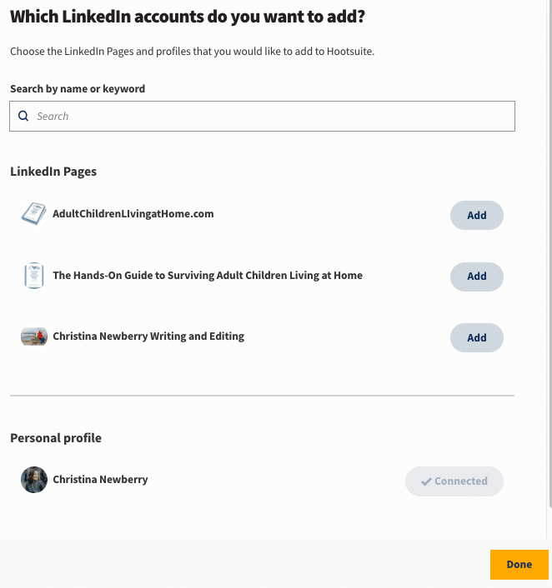Add Christina Newberry Writing and Editing page
The height and width of the screenshot is (588, 552).
point(476,337)
